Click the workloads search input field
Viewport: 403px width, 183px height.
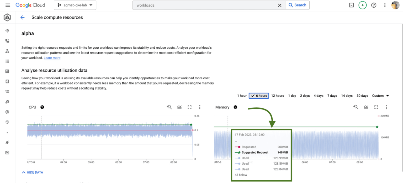[x=205, y=5]
